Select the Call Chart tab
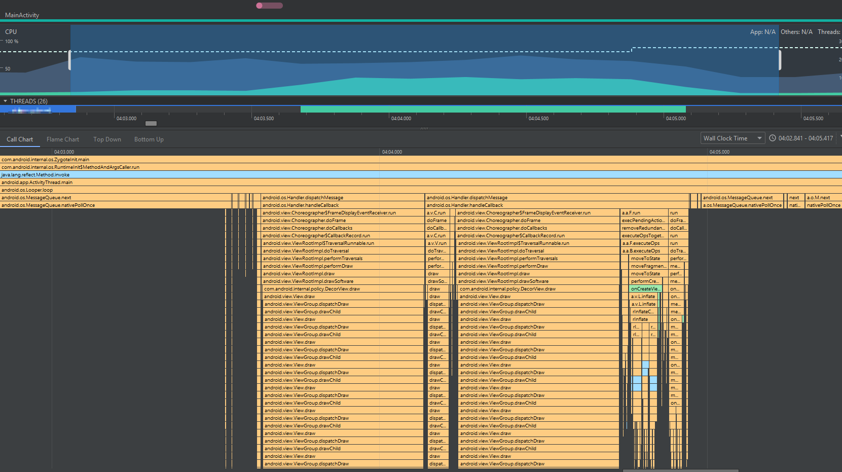Screen dimensions: 842x472 click(20, 139)
